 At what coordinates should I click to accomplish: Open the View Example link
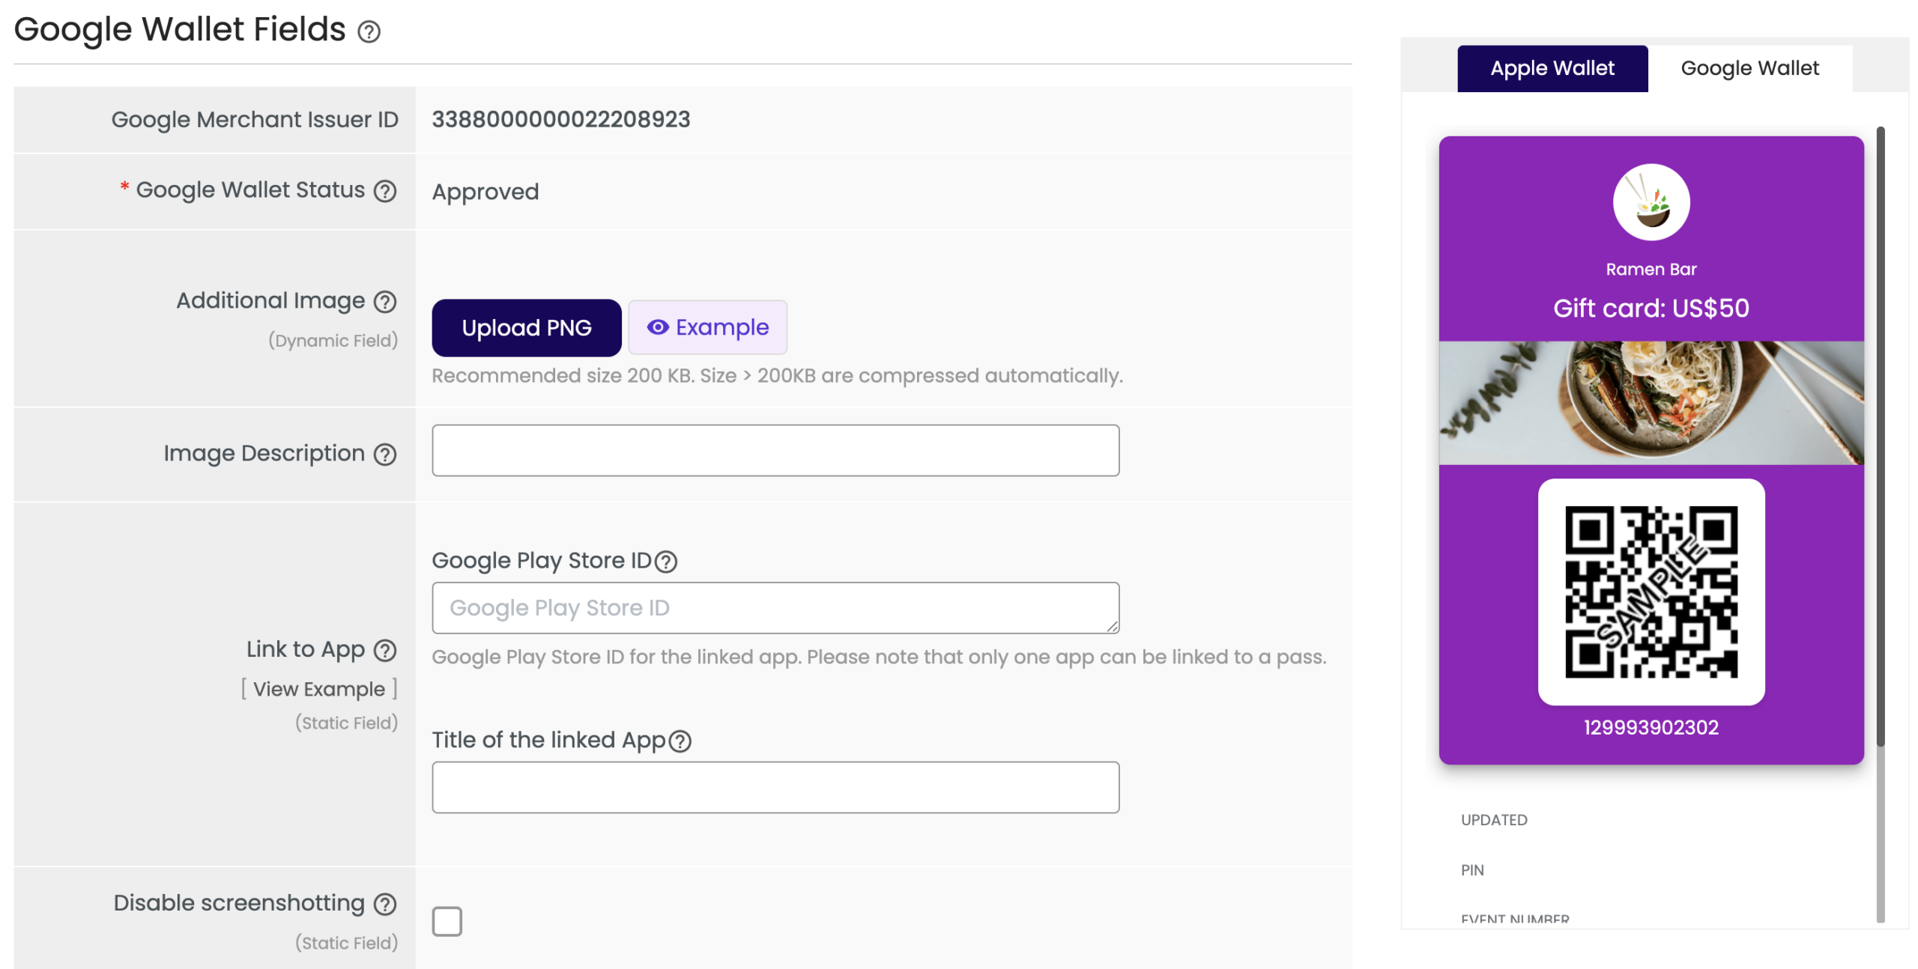(x=318, y=690)
